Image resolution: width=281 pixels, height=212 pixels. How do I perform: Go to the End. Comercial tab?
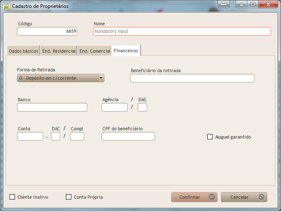pyautogui.click(x=94, y=51)
